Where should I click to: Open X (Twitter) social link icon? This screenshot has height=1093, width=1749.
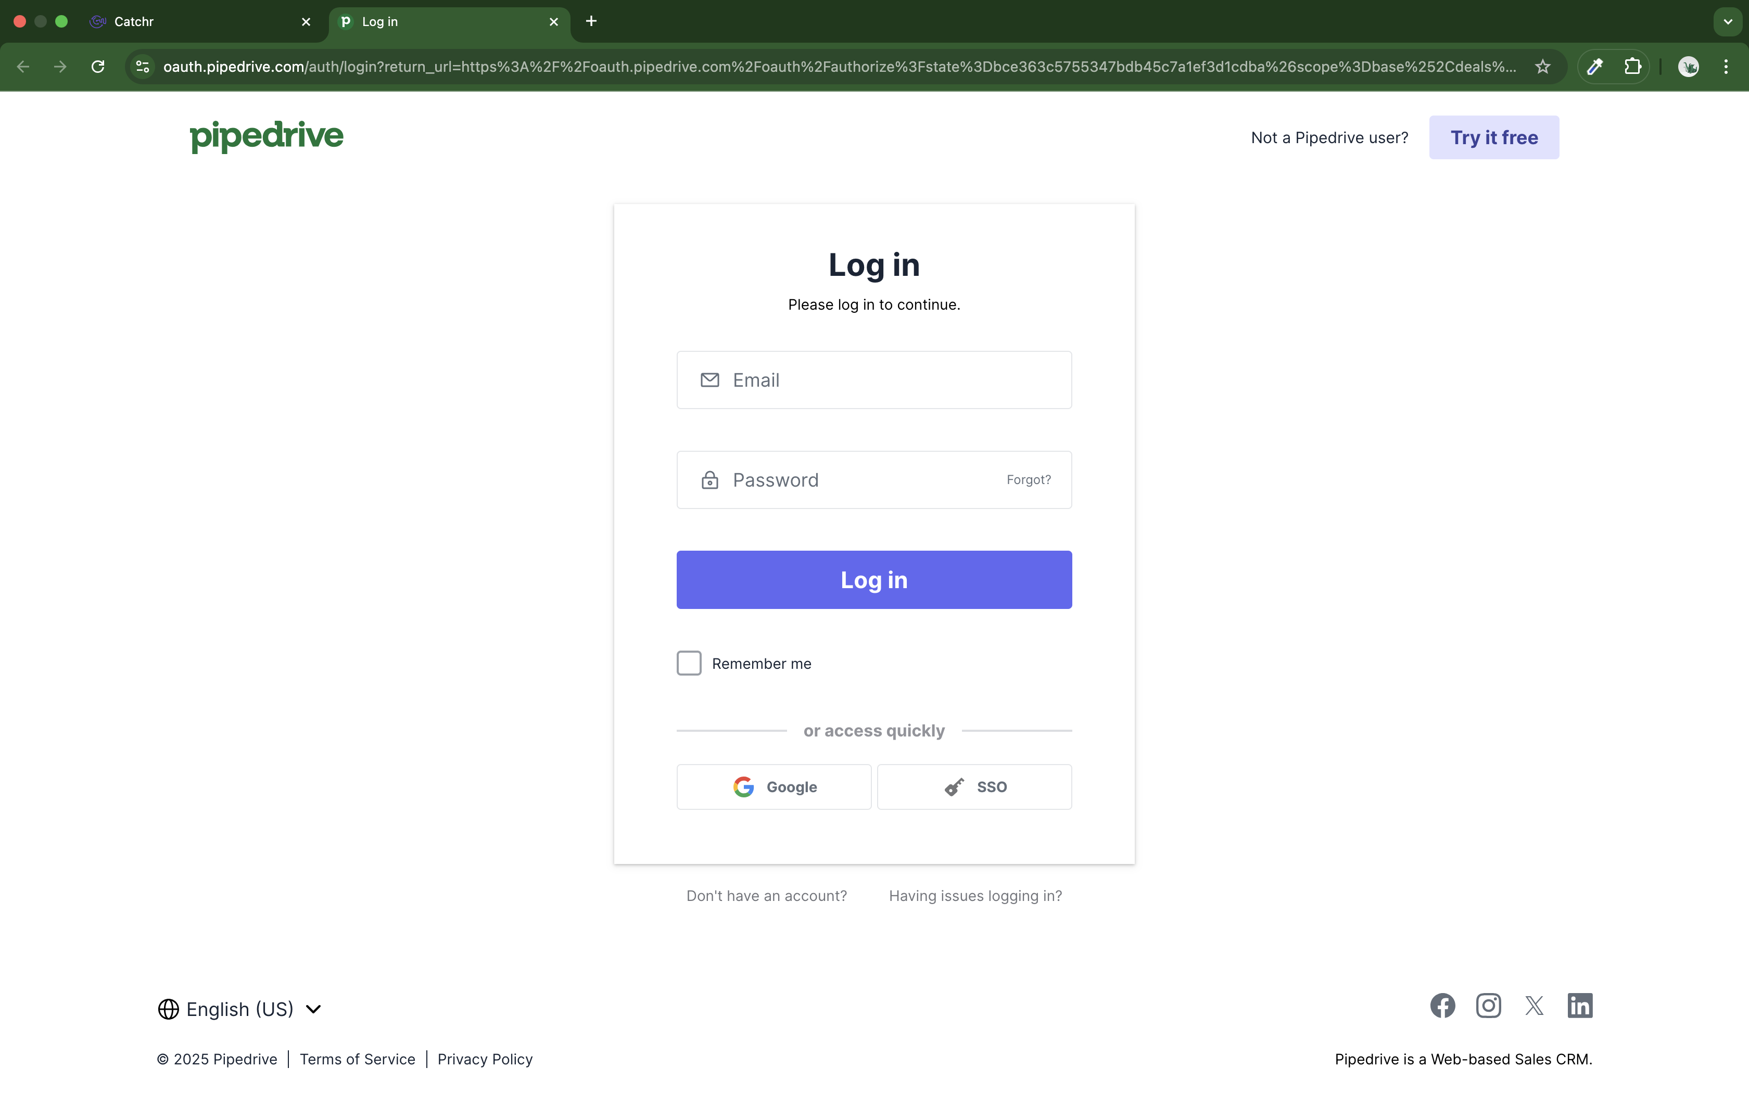point(1535,1006)
